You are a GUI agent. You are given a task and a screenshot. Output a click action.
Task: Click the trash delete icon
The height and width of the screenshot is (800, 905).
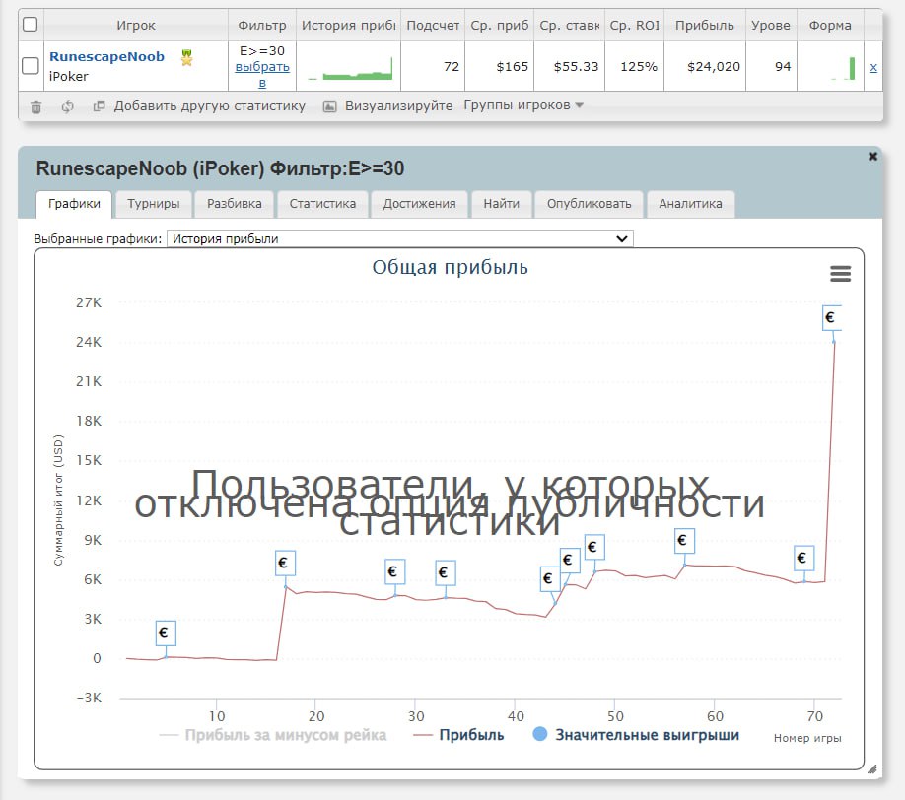click(x=36, y=106)
